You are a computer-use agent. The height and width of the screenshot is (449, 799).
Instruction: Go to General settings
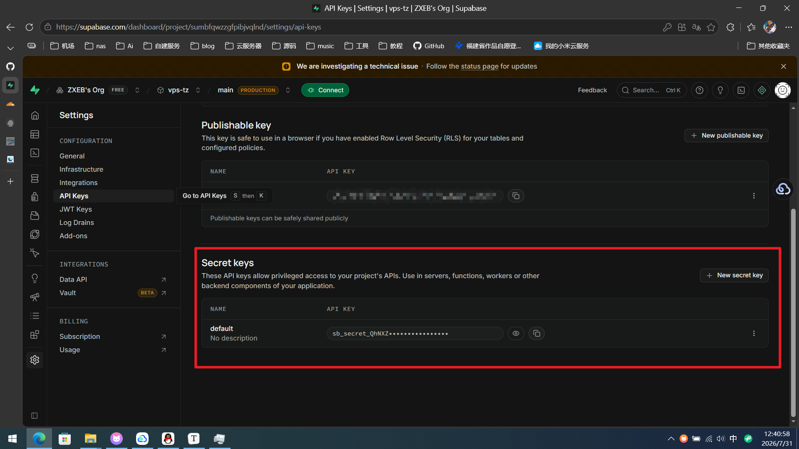[x=72, y=156]
